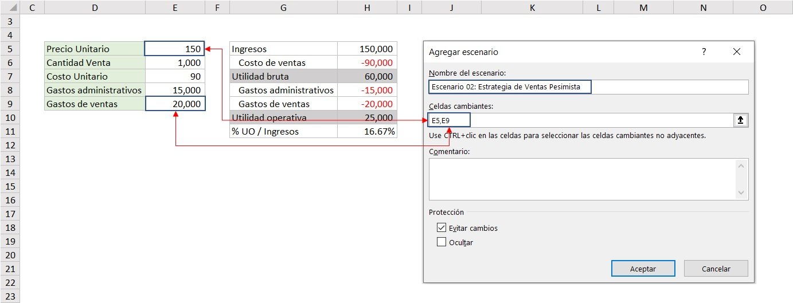Click the Nombre del escenario field
Screen dimensions: 793x303
point(588,87)
